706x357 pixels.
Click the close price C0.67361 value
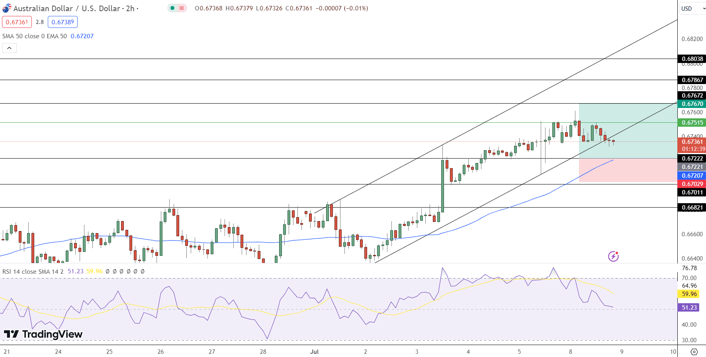pos(299,8)
